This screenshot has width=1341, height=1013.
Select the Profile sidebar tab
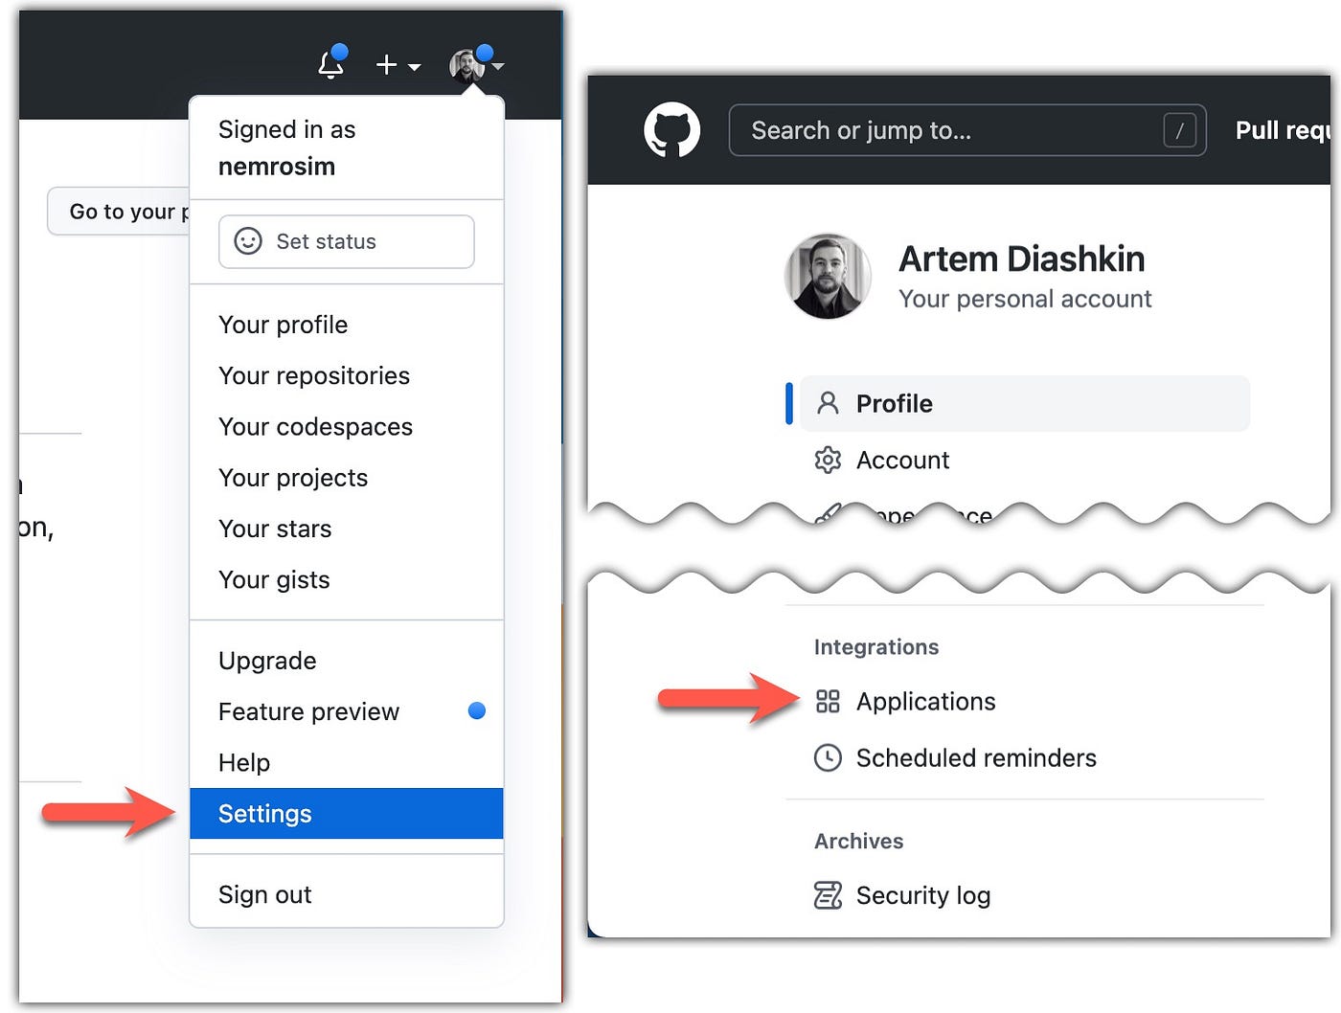click(x=894, y=403)
